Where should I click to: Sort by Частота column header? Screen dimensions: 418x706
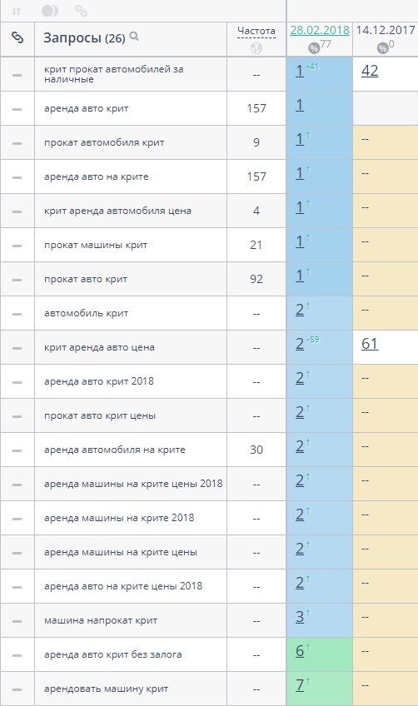point(256,31)
